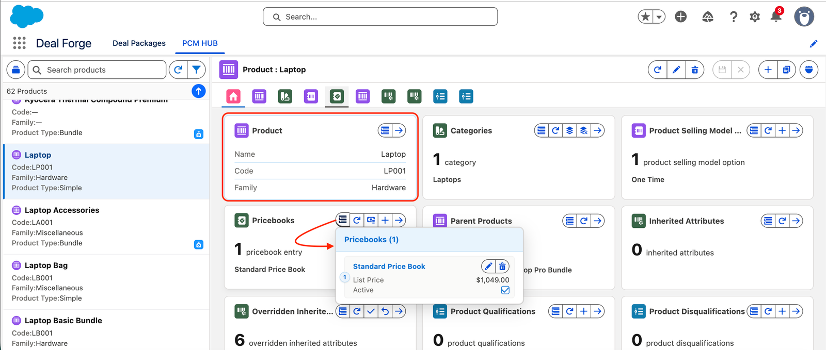Refresh the Product Selling Model card
Screen dimensions: 826x350
coord(768,130)
